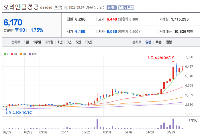Click the green 5-day moving average swatch

[x=5, y=54]
